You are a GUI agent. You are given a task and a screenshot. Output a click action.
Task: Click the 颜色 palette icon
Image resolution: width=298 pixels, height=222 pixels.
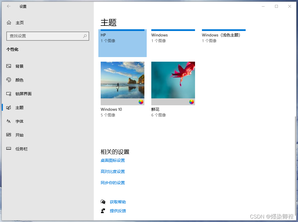9,80
